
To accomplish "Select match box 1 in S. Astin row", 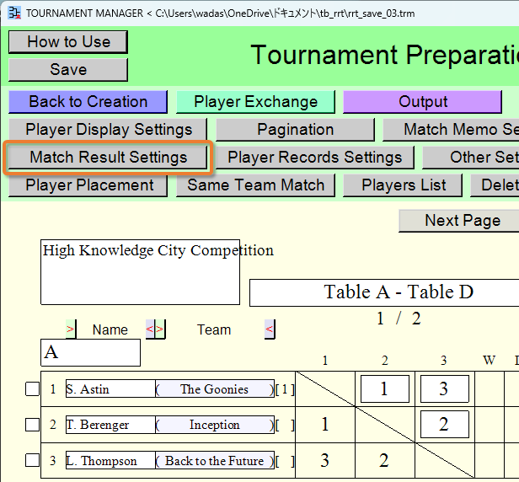I will (x=385, y=388).
